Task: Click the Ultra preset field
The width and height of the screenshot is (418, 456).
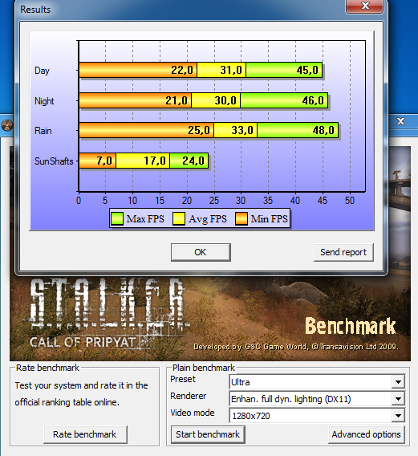Action: [x=310, y=382]
